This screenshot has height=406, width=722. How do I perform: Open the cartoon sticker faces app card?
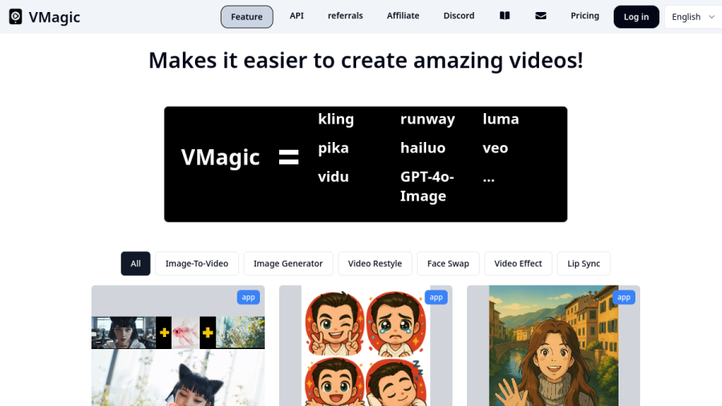(366, 346)
